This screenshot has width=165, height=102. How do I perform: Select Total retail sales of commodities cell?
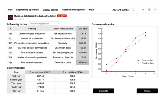32,48
